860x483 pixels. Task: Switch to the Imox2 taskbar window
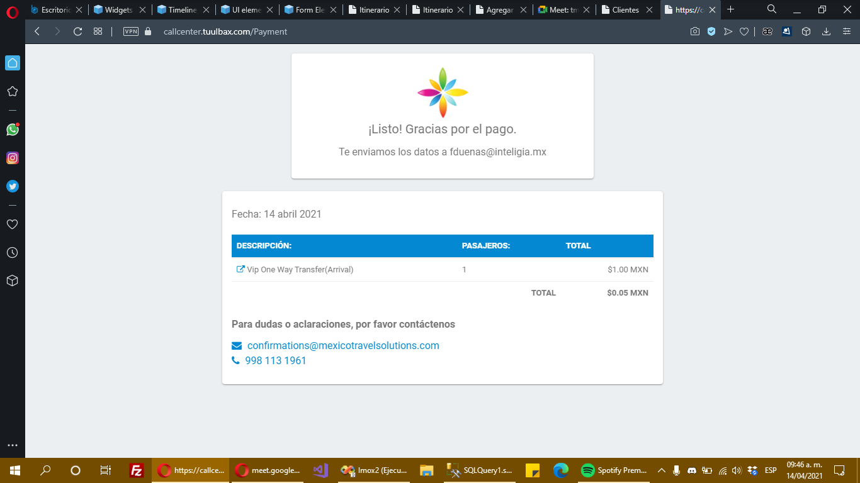coord(374,470)
